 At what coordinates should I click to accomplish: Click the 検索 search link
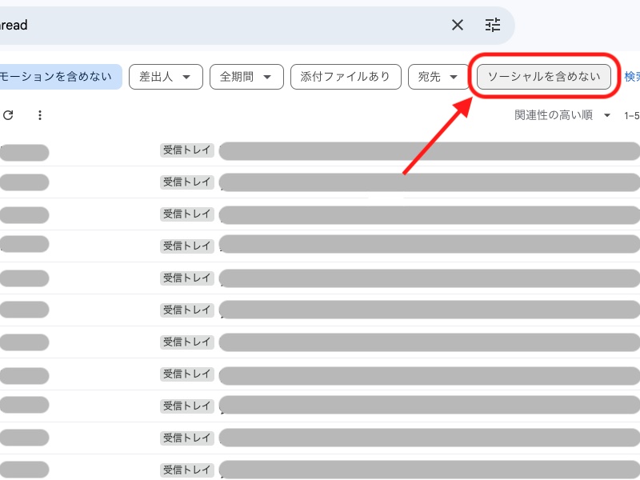[630, 77]
